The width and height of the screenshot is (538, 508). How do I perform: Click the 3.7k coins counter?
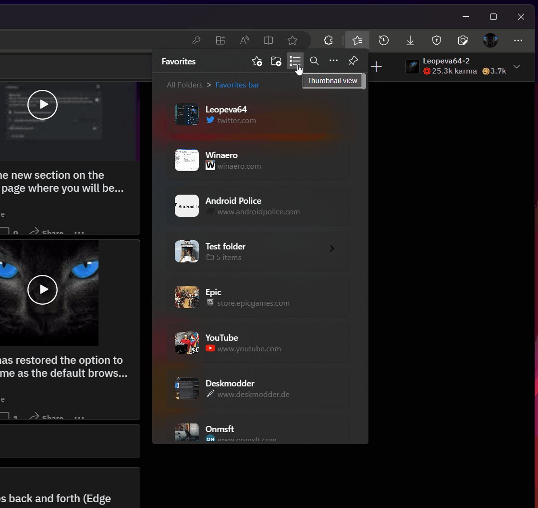click(x=494, y=71)
